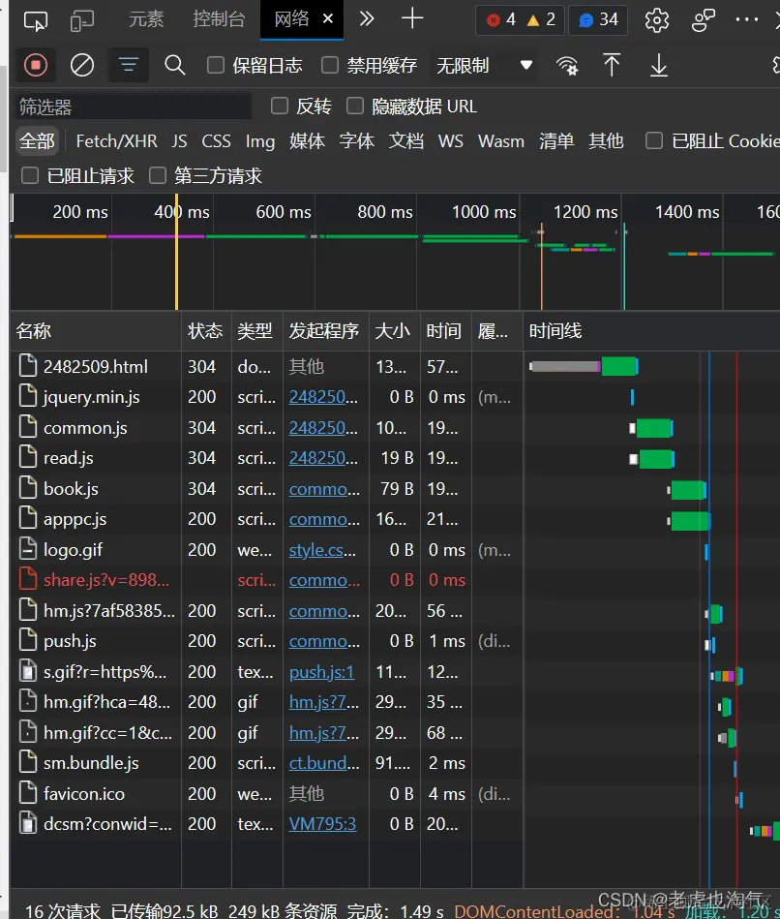Screen dimensions: 780x919
Task: Click the feedback/profile icon
Action: point(703,20)
